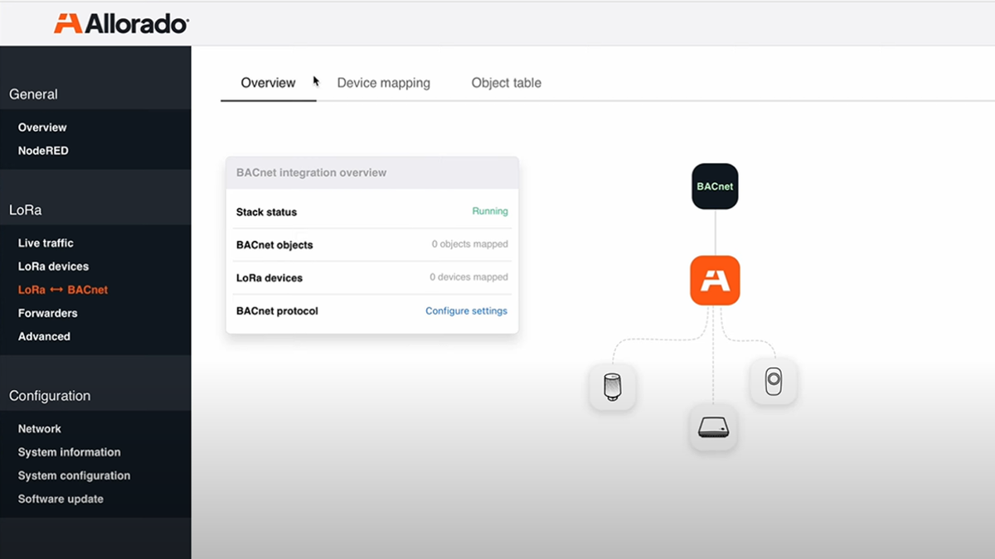The height and width of the screenshot is (559, 995).
Task: Select the thermostat valve device icon
Action: click(613, 387)
